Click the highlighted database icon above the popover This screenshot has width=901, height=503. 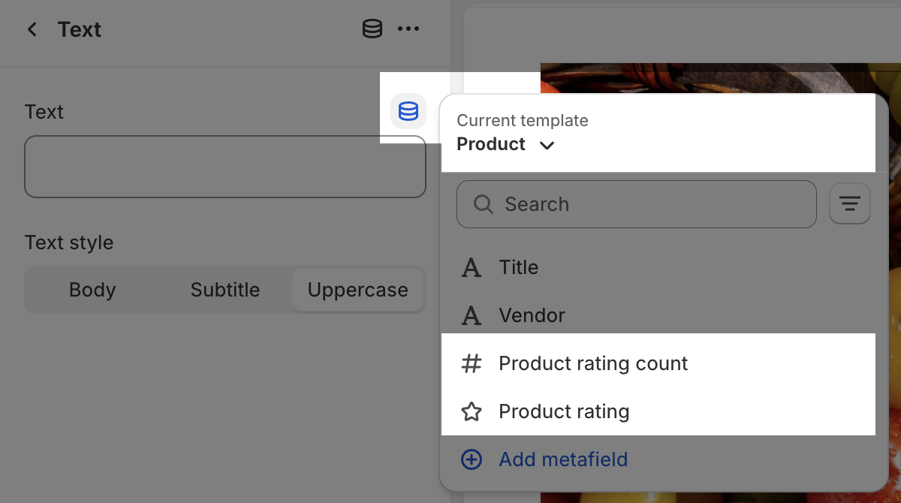click(x=408, y=110)
